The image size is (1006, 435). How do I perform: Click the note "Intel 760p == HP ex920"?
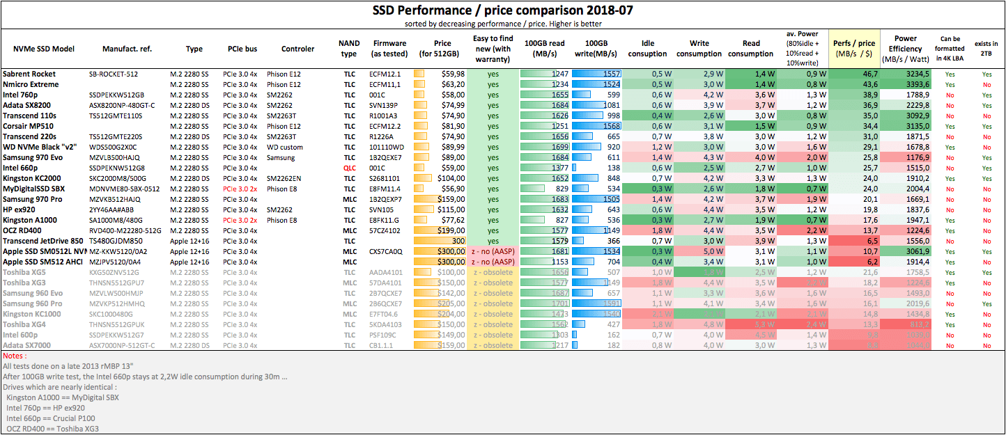point(45,408)
